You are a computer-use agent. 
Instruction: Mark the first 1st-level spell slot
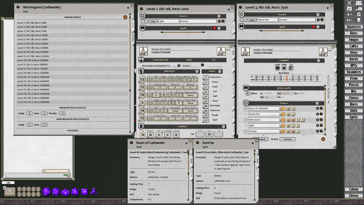click(266, 93)
